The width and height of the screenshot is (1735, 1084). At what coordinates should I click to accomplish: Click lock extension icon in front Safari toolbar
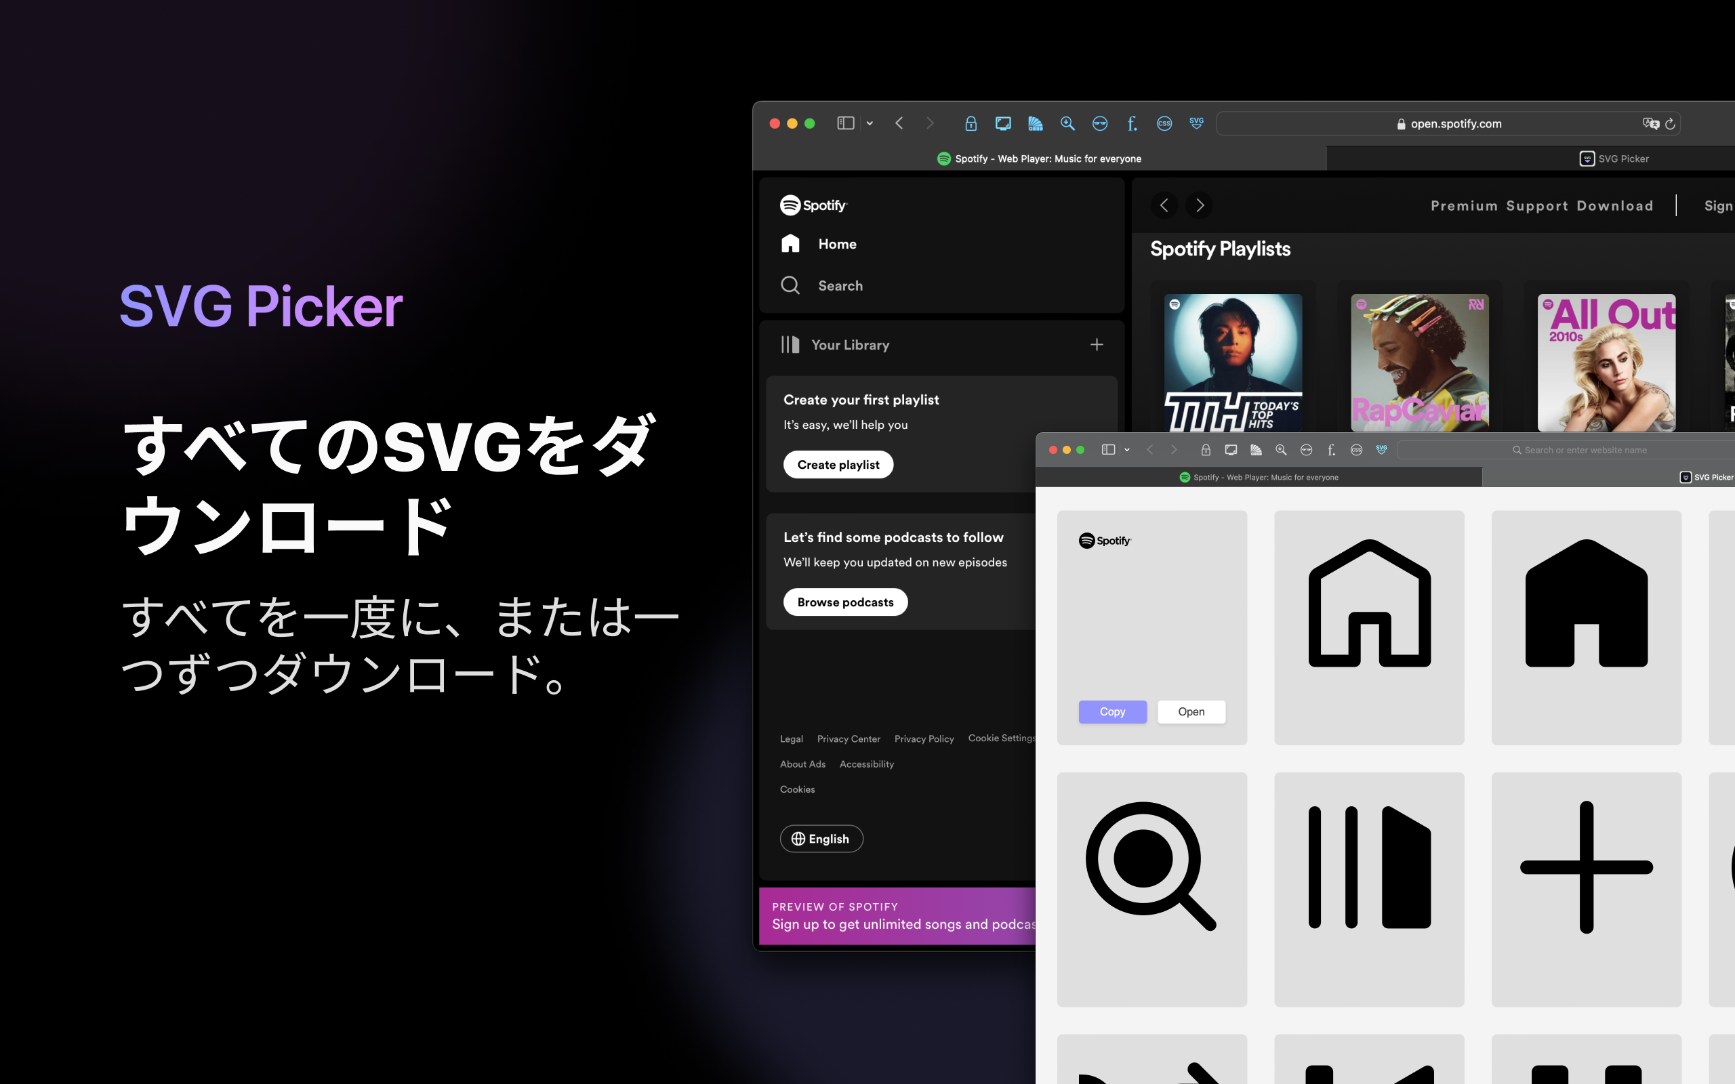(x=1206, y=451)
